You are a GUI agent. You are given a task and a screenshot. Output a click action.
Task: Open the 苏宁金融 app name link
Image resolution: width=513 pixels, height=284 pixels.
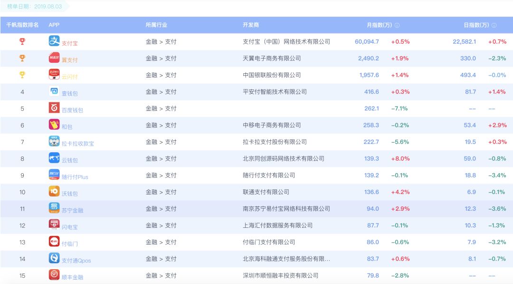click(72, 210)
